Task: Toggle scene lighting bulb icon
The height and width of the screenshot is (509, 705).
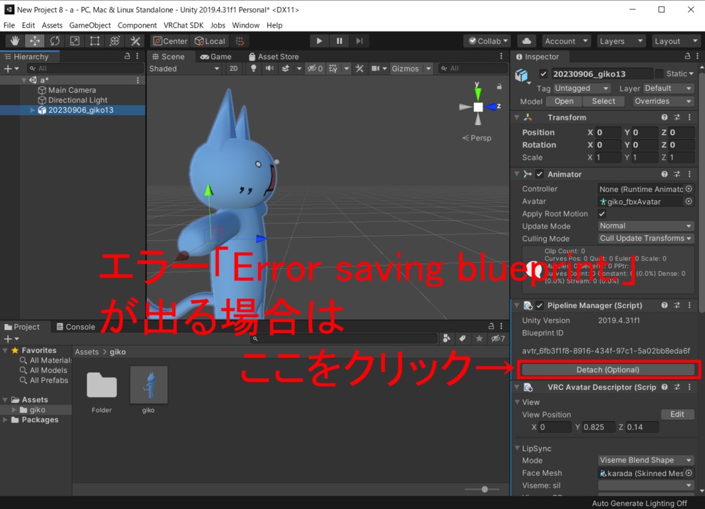Action: coord(253,68)
